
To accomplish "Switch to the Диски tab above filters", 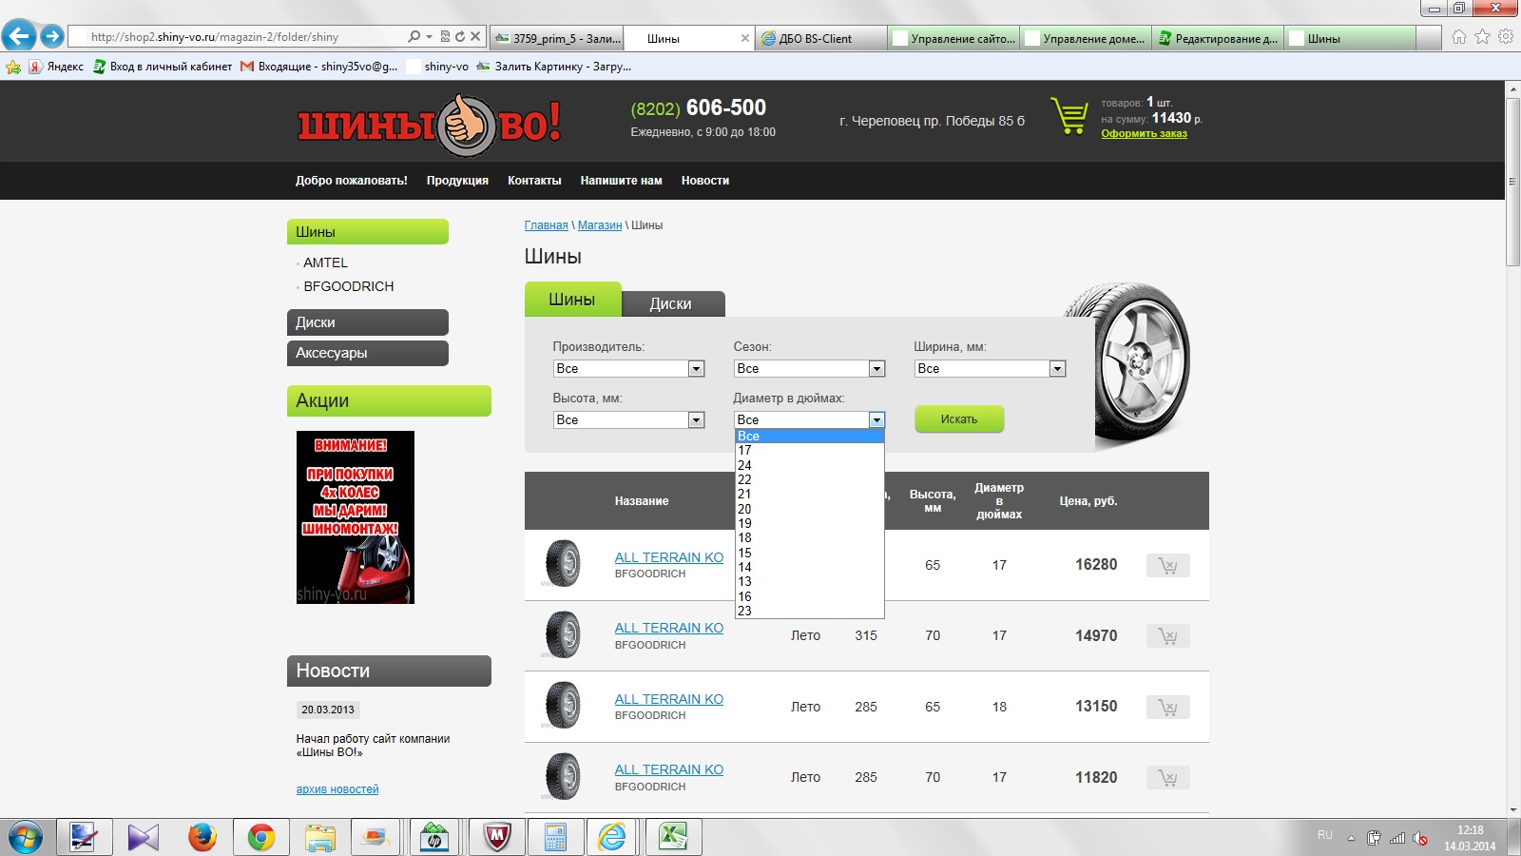I will [x=673, y=304].
